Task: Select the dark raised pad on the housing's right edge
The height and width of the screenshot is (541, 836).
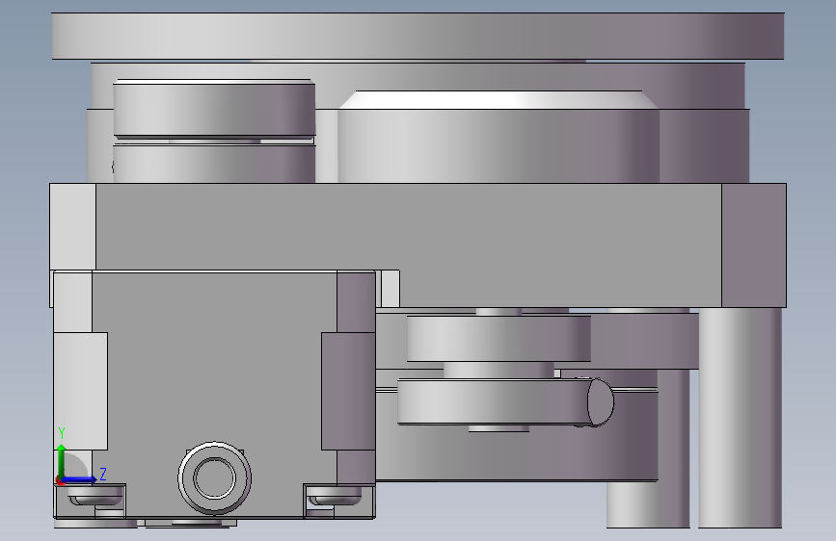Action: tap(348, 391)
